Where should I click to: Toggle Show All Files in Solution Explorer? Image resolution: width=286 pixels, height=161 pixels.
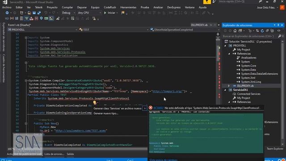tap(272, 31)
